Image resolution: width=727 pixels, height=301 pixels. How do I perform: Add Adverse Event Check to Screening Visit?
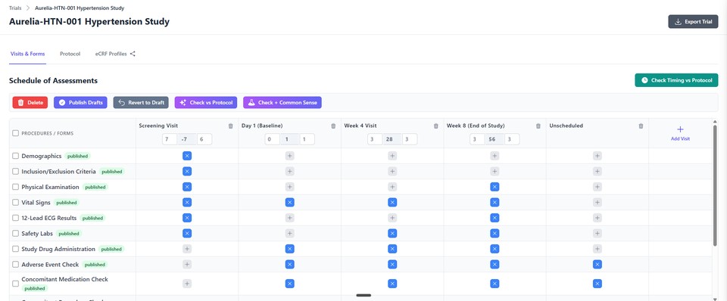tap(187, 265)
